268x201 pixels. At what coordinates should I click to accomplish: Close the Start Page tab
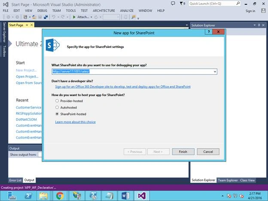point(32,25)
